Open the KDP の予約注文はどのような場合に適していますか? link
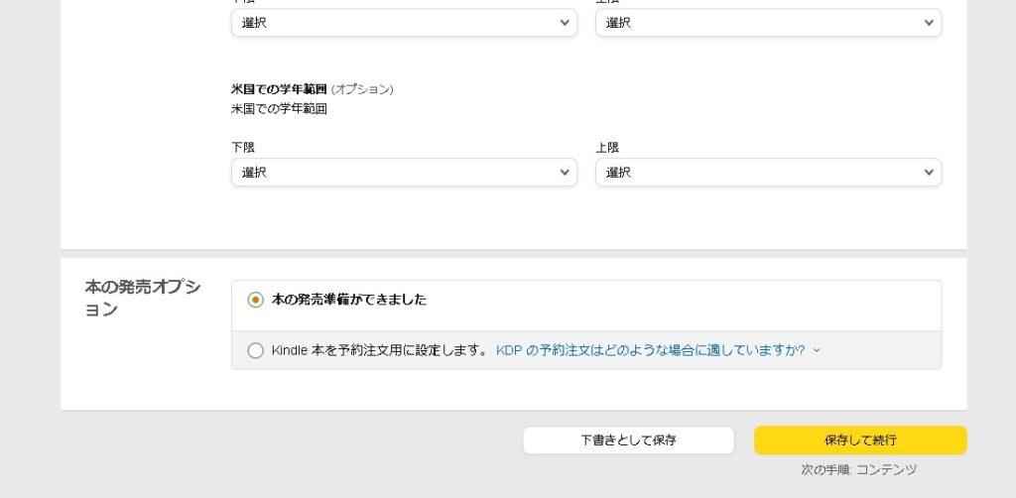The image size is (1016, 498). click(650, 350)
